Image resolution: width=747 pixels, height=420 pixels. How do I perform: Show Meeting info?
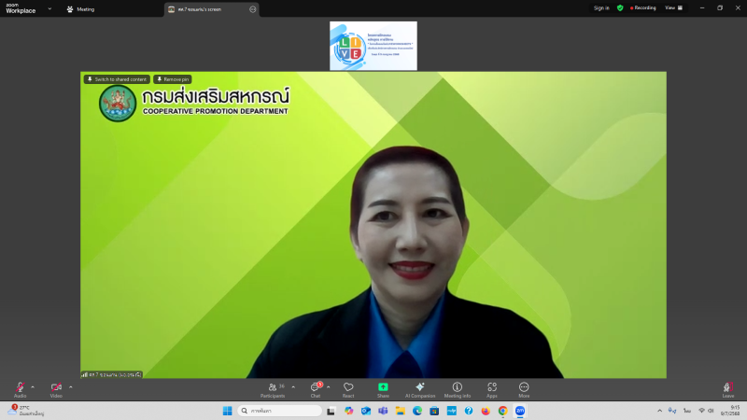458,388
